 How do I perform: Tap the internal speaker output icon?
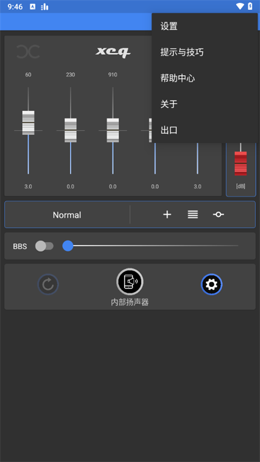129,282
